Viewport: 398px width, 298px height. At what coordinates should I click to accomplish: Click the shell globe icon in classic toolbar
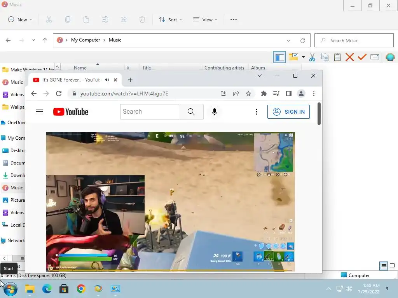pyautogui.click(x=390, y=57)
